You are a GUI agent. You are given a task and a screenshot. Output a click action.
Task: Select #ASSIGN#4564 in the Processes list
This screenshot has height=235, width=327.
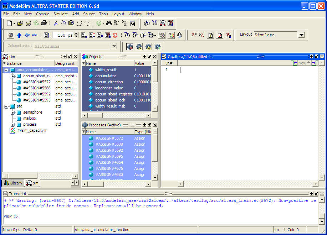click(109, 162)
